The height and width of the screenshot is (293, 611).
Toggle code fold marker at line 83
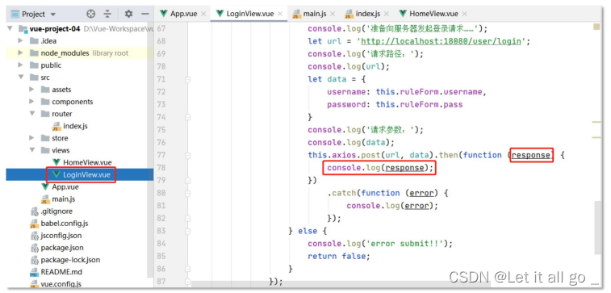[188, 231]
